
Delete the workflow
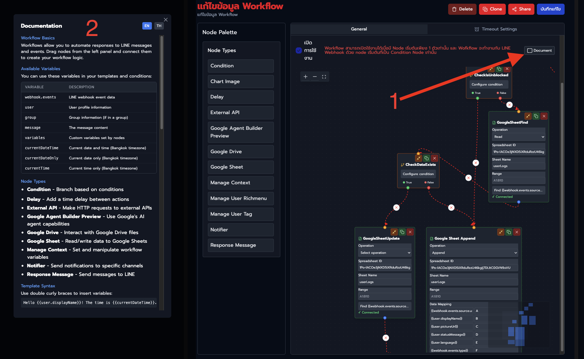(462, 9)
